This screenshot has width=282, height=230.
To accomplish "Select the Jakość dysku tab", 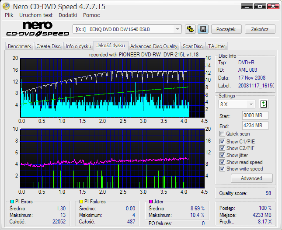I will pos(111,45).
